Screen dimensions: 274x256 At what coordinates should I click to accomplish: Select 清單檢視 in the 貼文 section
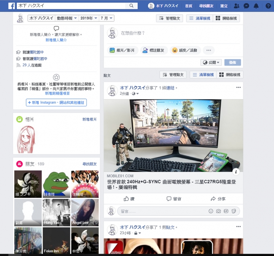coord(203,75)
